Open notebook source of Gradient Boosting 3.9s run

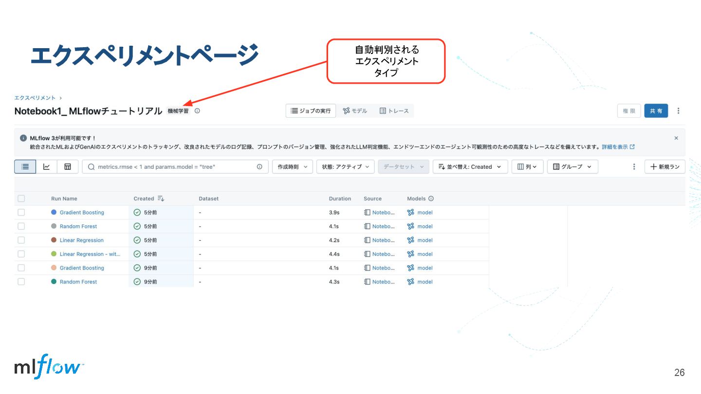[380, 213]
